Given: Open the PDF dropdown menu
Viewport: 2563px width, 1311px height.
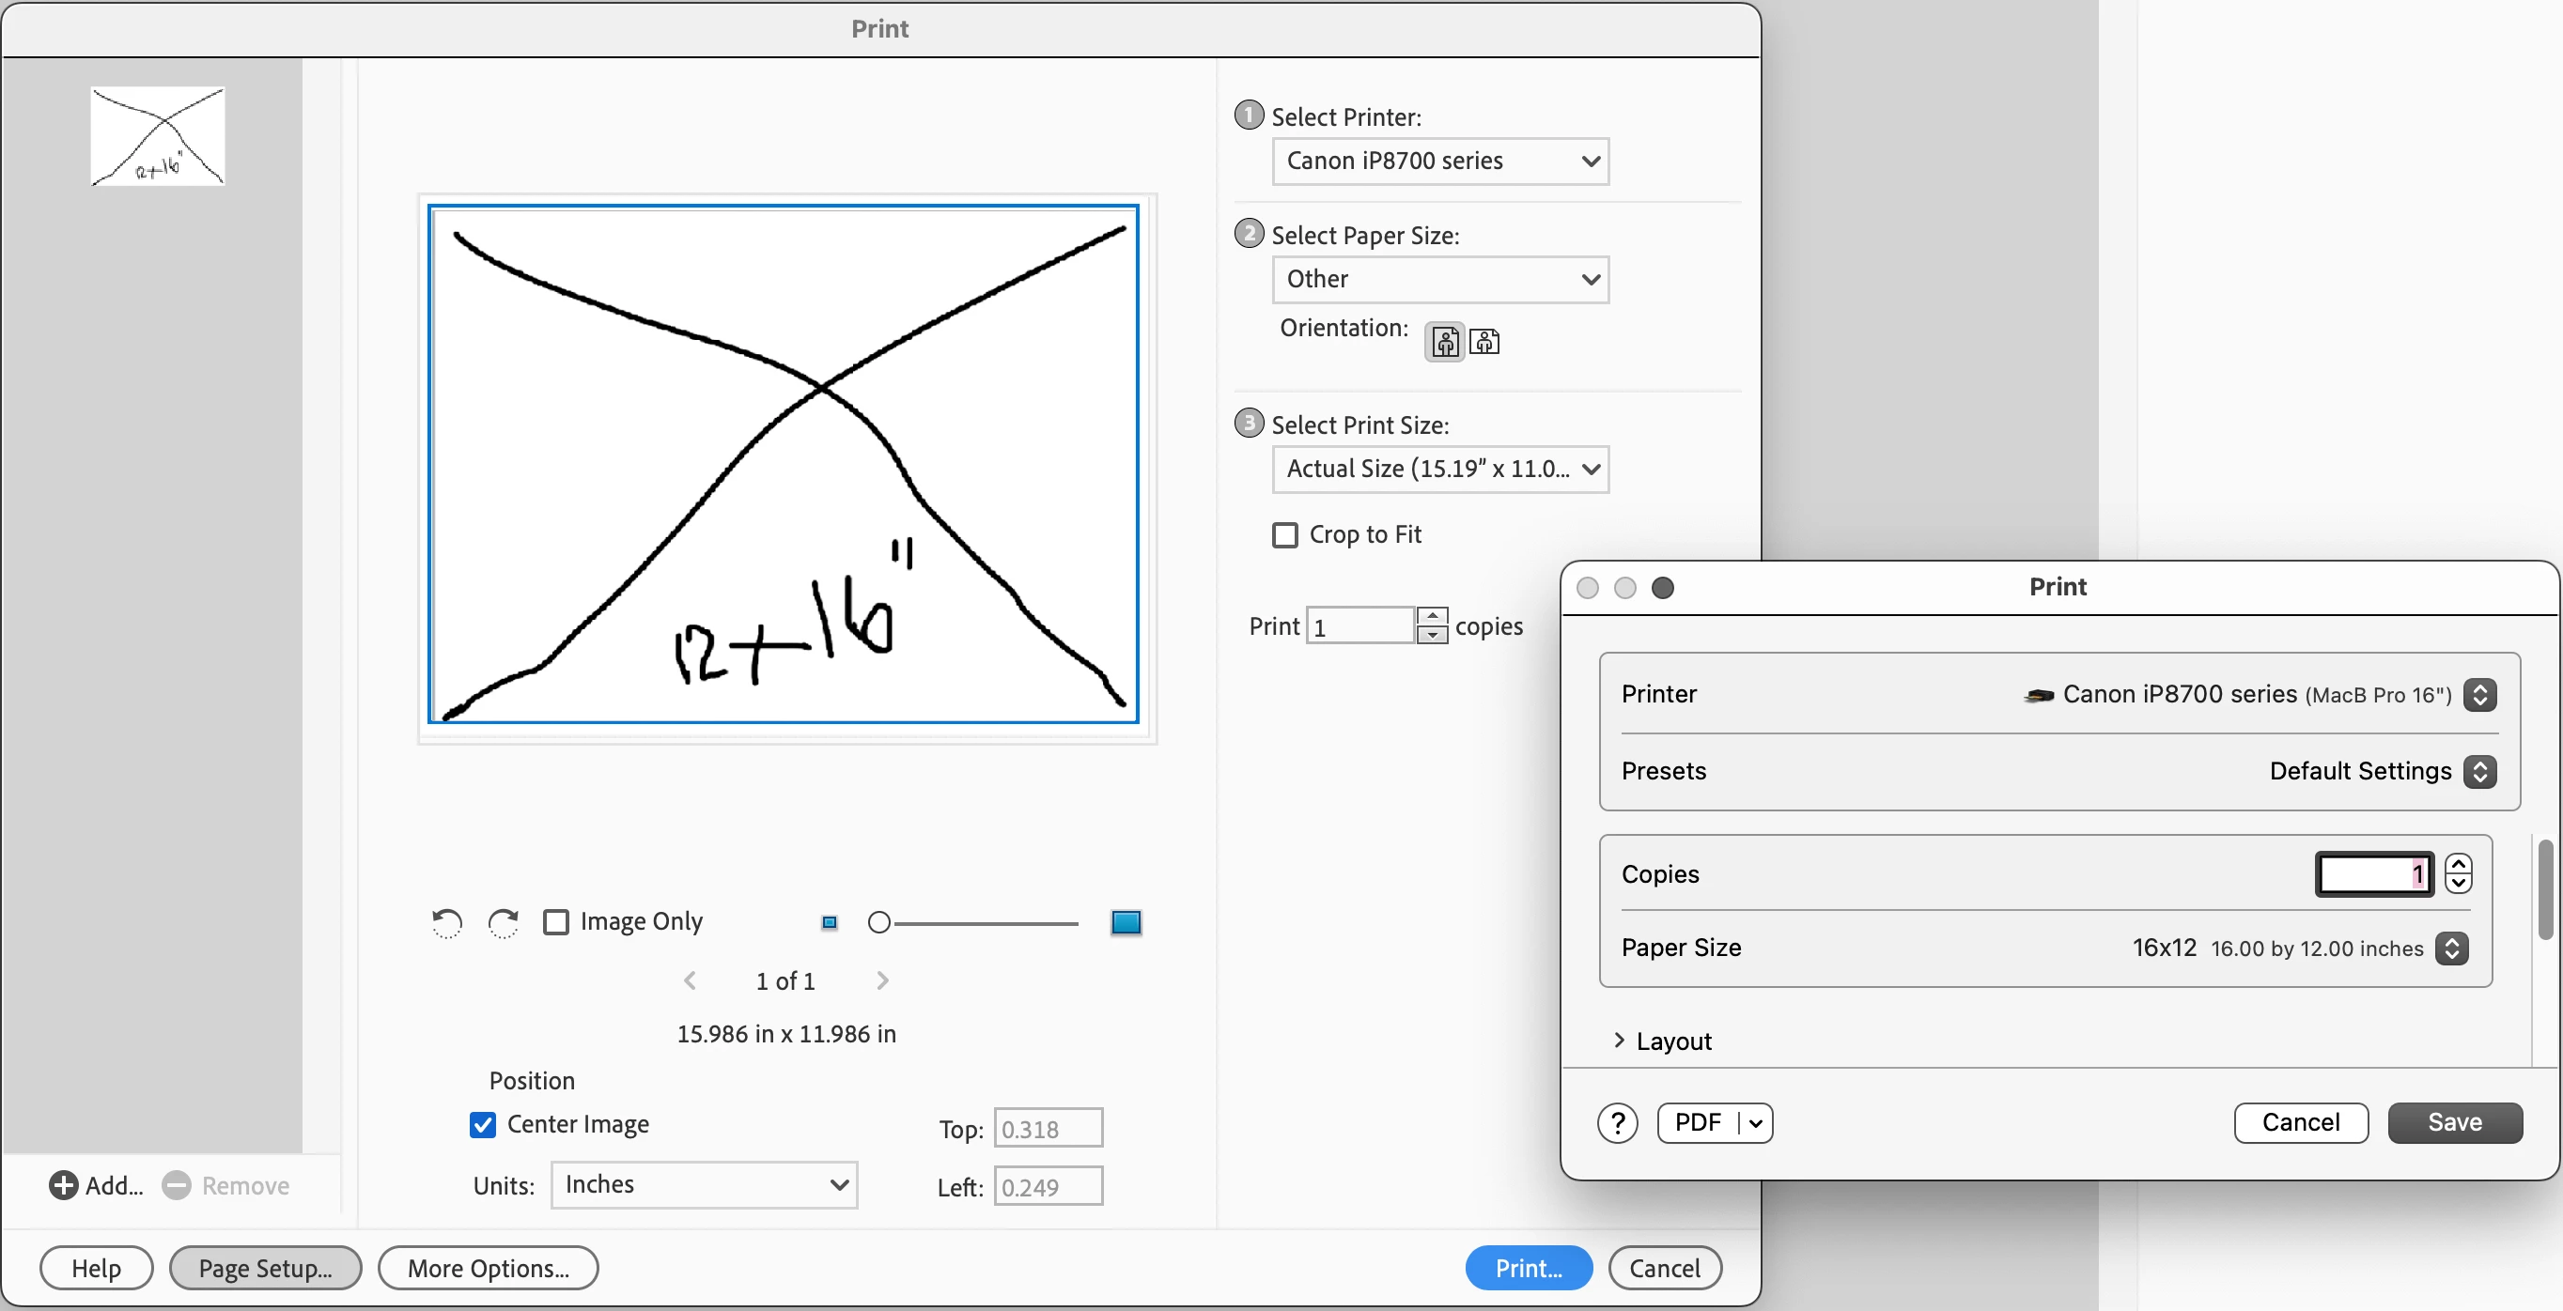Looking at the screenshot, I should coord(1755,1123).
